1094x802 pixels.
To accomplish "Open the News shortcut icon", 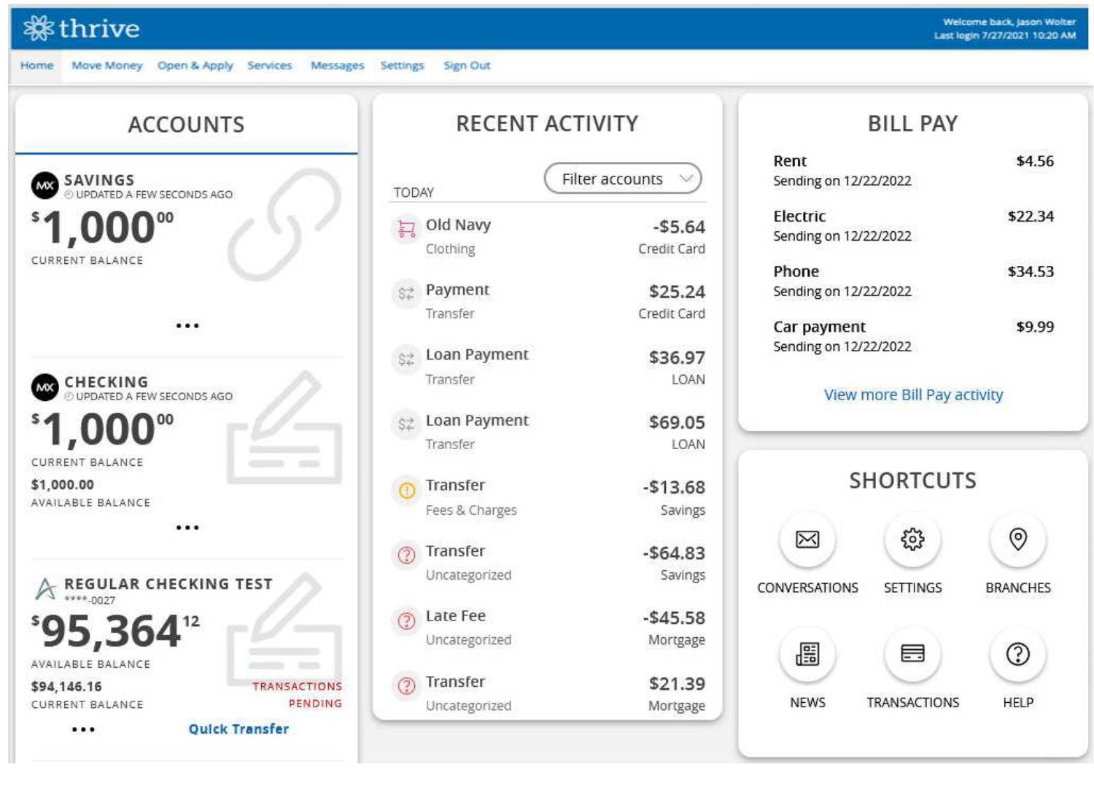I will 807,654.
